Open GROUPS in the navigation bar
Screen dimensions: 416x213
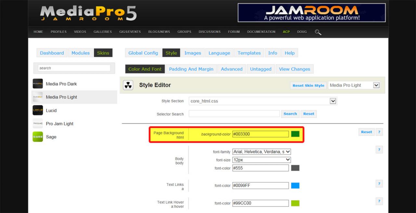click(x=184, y=32)
